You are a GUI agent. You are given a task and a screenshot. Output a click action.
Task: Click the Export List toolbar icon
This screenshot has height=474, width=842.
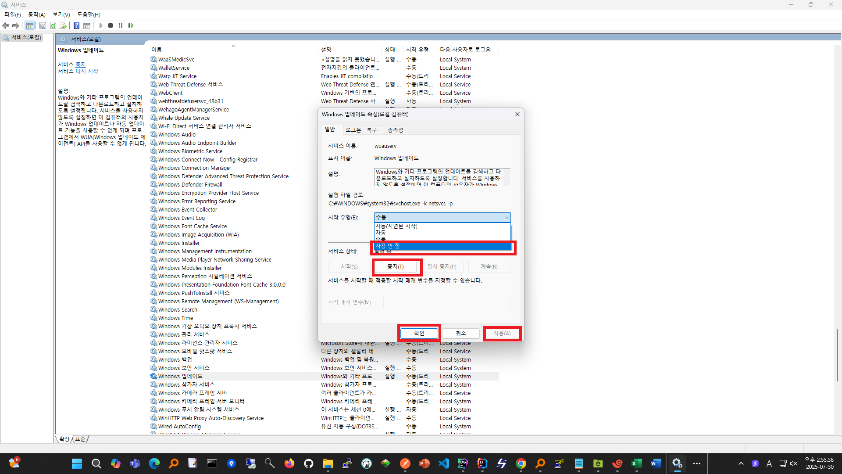click(x=63, y=25)
